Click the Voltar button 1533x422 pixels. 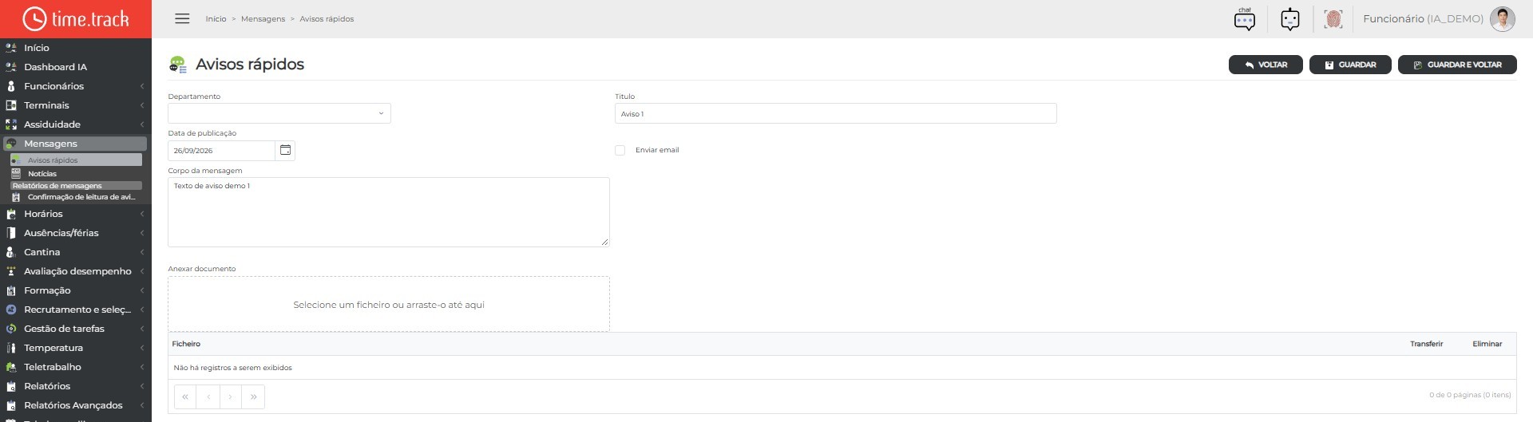(x=1266, y=65)
